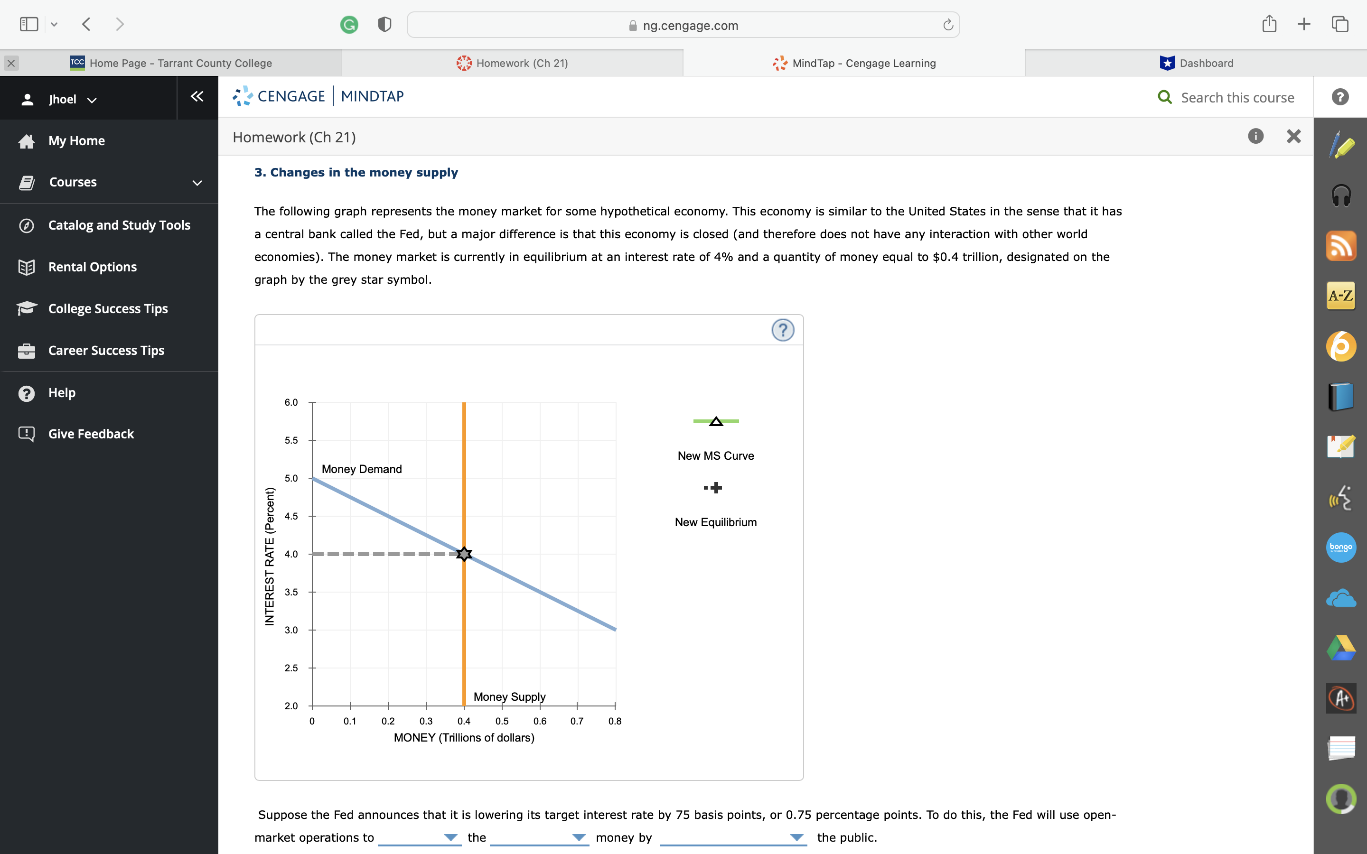This screenshot has height=854, width=1367.
Task: Open the A+ grades app
Action: (1341, 699)
